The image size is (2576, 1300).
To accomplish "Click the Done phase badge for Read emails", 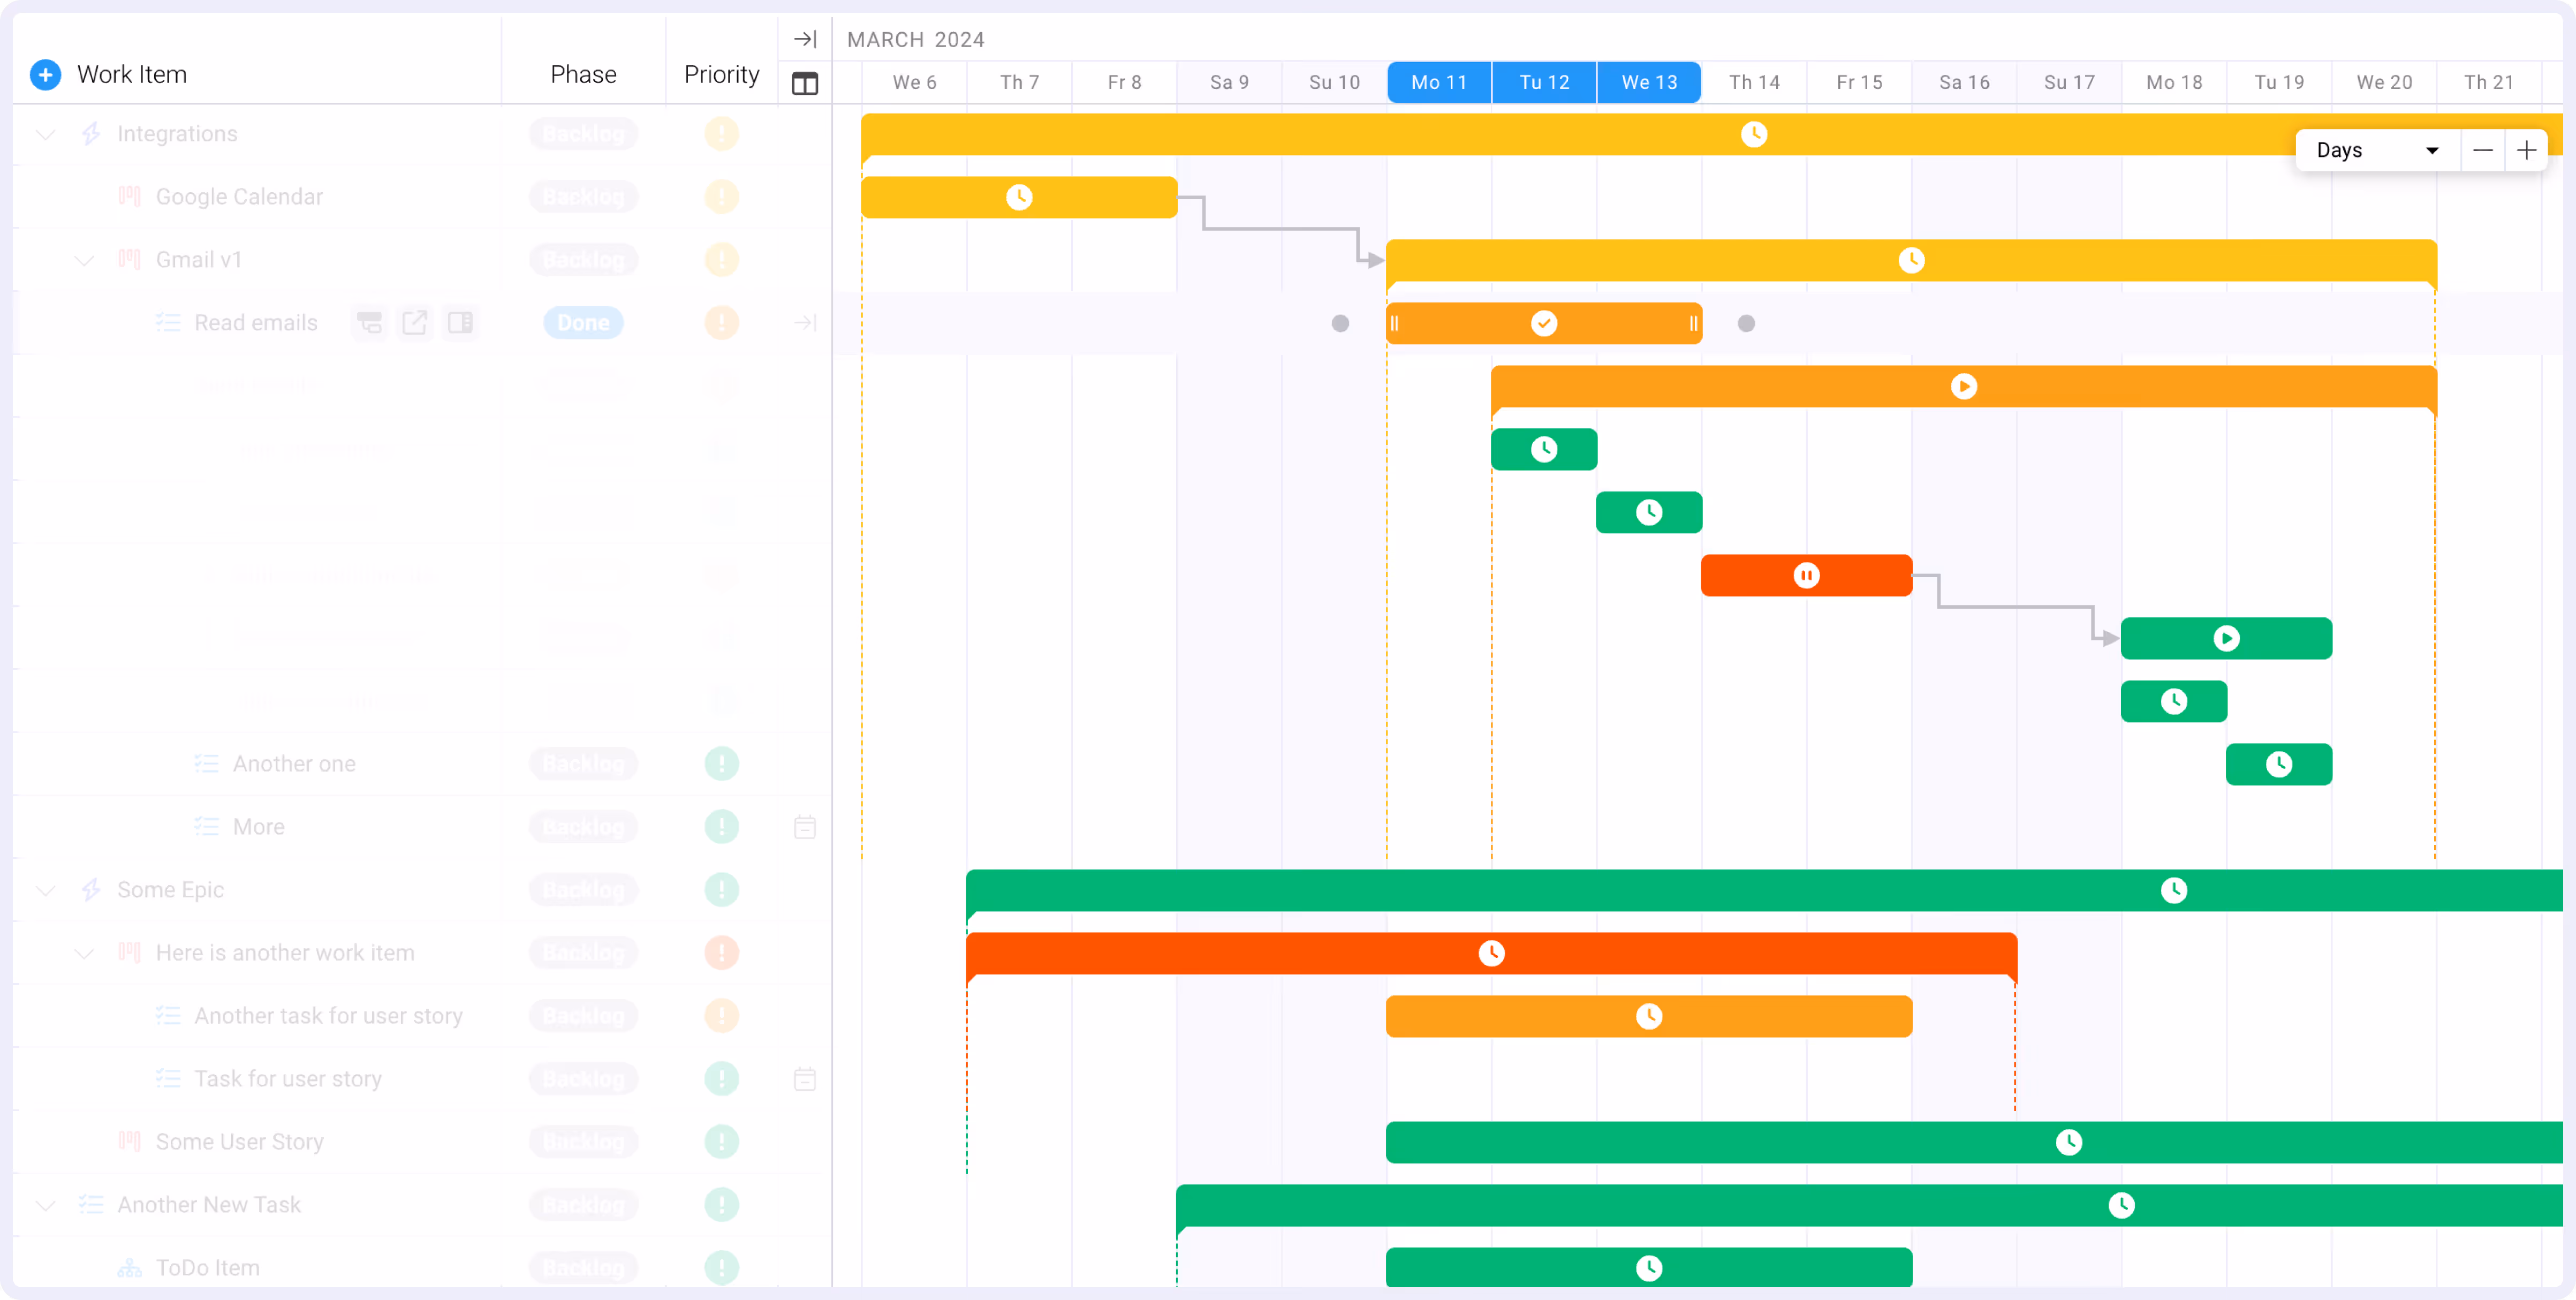I will point(583,322).
